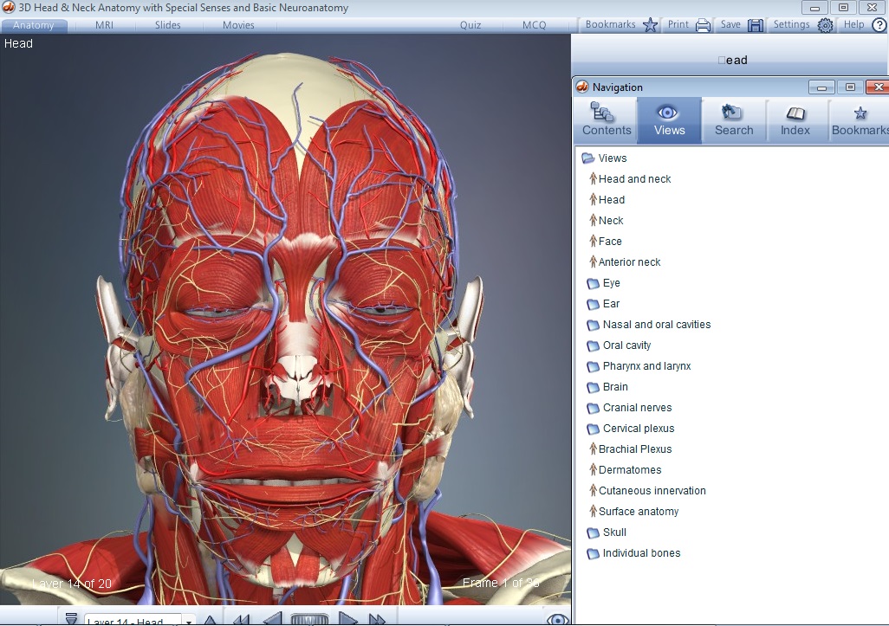Image resolution: width=889 pixels, height=626 pixels.
Task: Expand the Skull folder
Action: pos(613,532)
